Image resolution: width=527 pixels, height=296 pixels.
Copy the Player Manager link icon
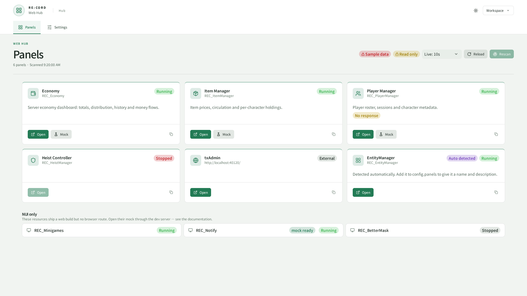[x=496, y=134]
